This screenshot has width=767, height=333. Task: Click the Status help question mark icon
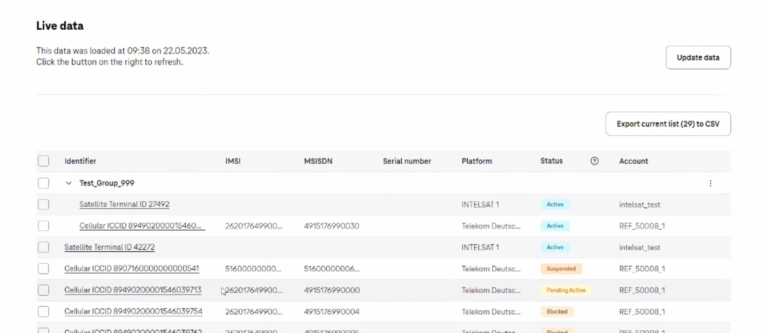(595, 161)
